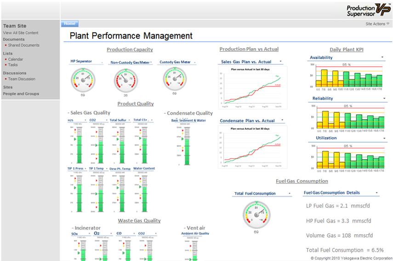Open the Team Discussion link
The height and width of the screenshot is (261, 393).
point(22,79)
